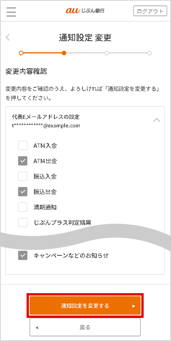Image resolution: width=171 pixels, height=341 pixels.
Task: Click the filled second step progress dot
Action: click(x=64, y=53)
